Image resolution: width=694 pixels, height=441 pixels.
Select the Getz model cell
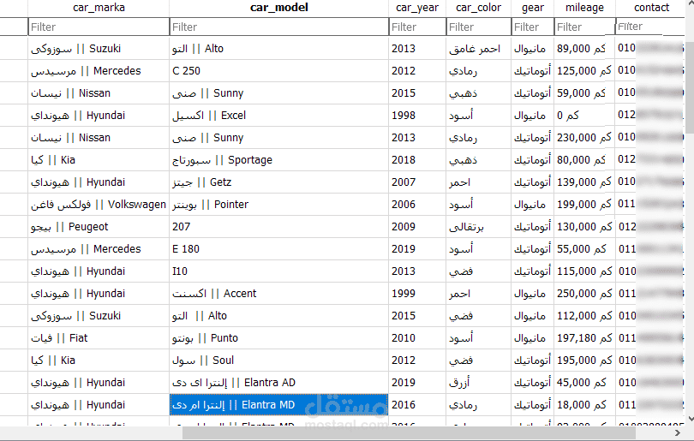[278, 182]
